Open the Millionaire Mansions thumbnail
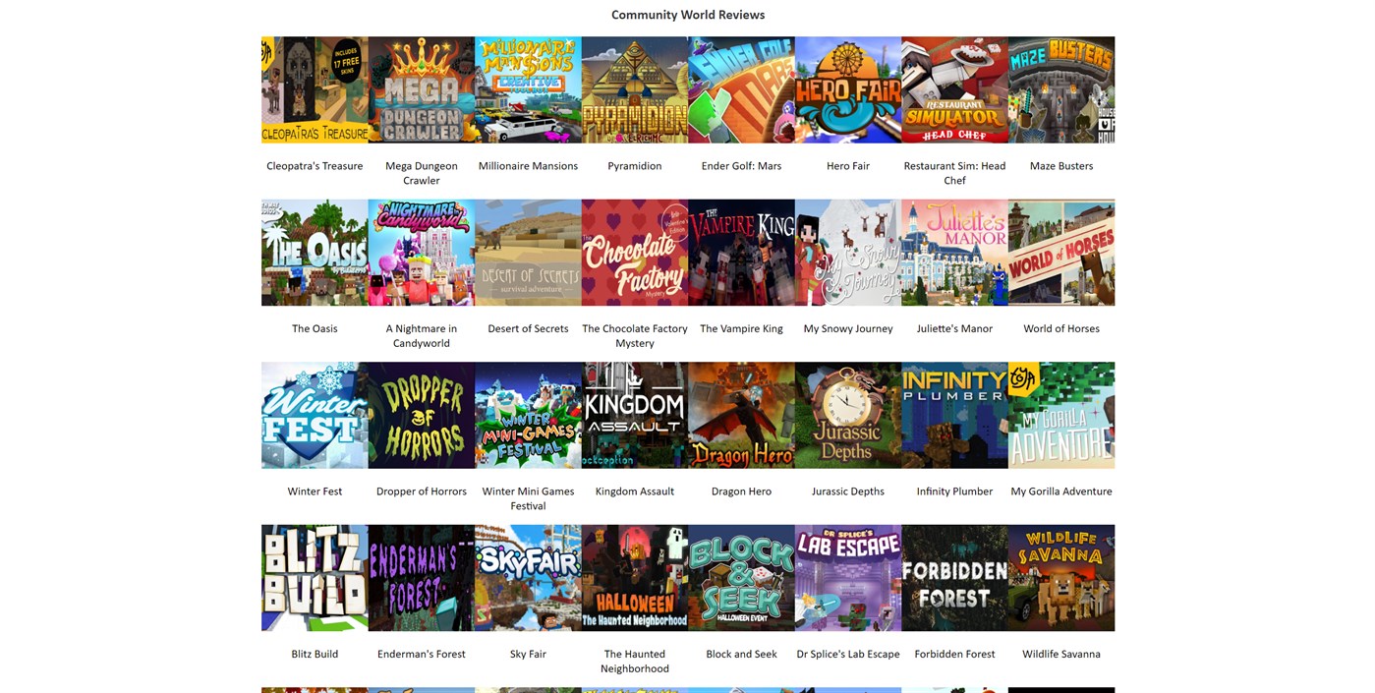Screen dimensions: 1375x693 [x=528, y=89]
